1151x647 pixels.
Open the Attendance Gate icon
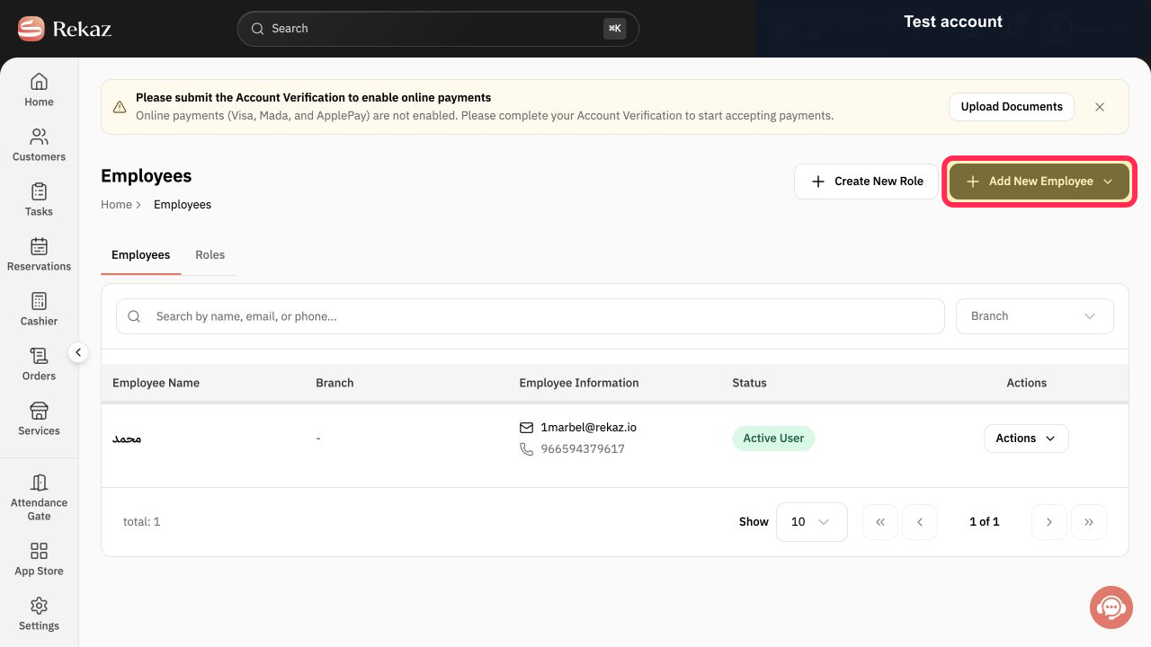pos(39,483)
